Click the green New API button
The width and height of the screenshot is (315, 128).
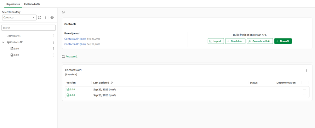point(283,41)
